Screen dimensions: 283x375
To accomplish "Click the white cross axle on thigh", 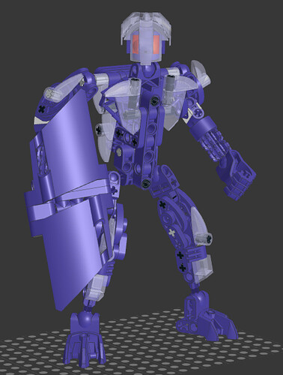I will click(172, 232).
